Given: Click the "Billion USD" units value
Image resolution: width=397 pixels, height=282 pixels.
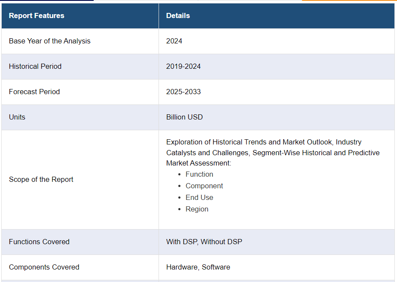Looking at the screenshot, I should (x=184, y=117).
